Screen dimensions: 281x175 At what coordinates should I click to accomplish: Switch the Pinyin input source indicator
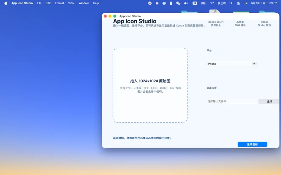195,3
